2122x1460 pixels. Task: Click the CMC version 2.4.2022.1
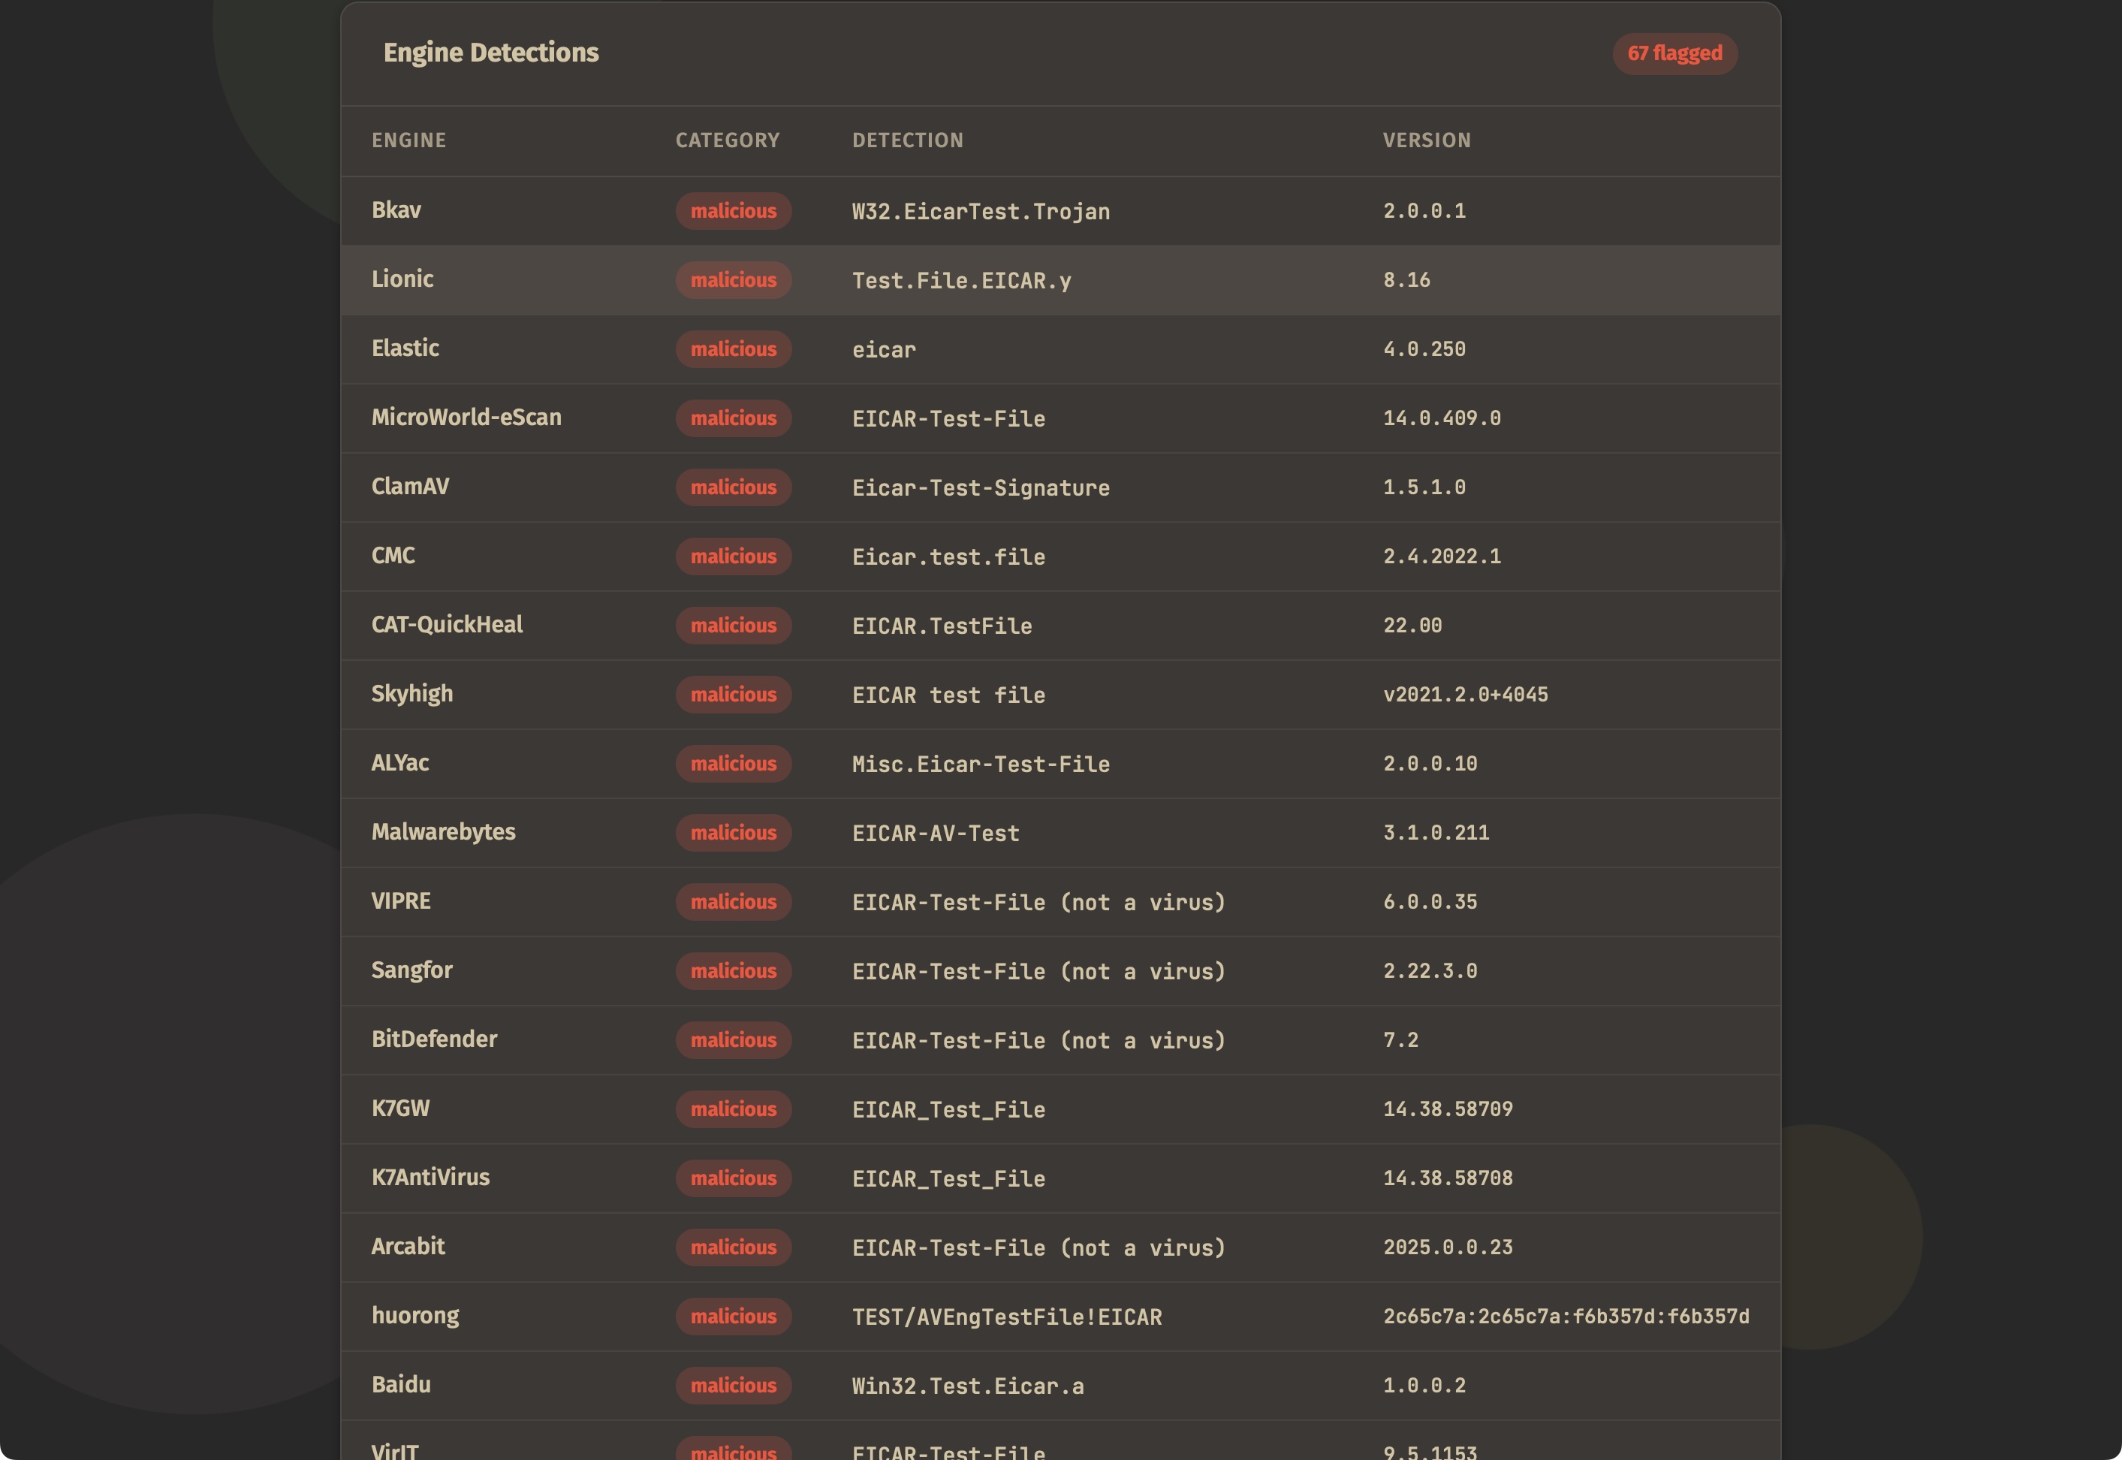click(1442, 557)
